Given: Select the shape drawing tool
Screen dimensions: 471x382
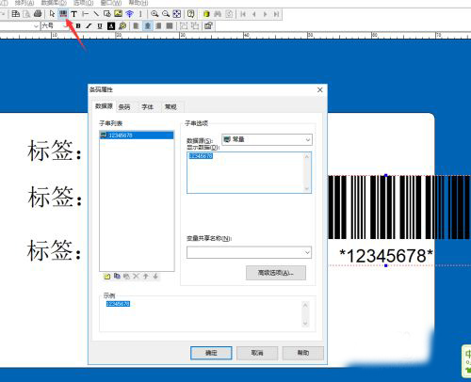Looking at the screenshot, I should (x=107, y=14).
